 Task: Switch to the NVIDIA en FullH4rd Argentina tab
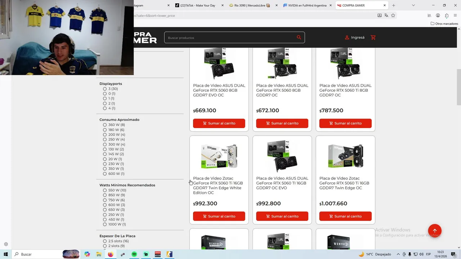point(306,5)
